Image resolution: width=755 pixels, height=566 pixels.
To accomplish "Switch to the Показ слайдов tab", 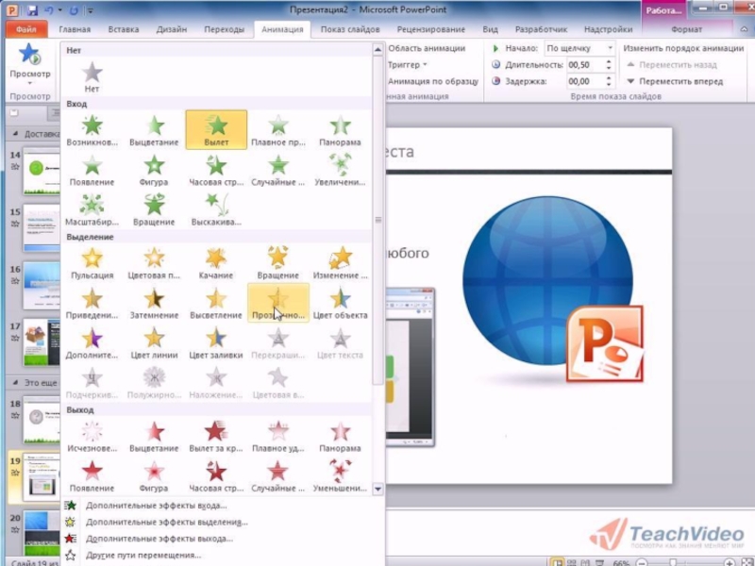I will [350, 29].
